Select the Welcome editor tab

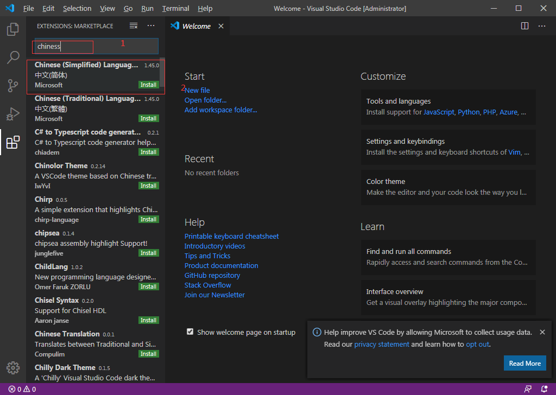click(x=197, y=26)
